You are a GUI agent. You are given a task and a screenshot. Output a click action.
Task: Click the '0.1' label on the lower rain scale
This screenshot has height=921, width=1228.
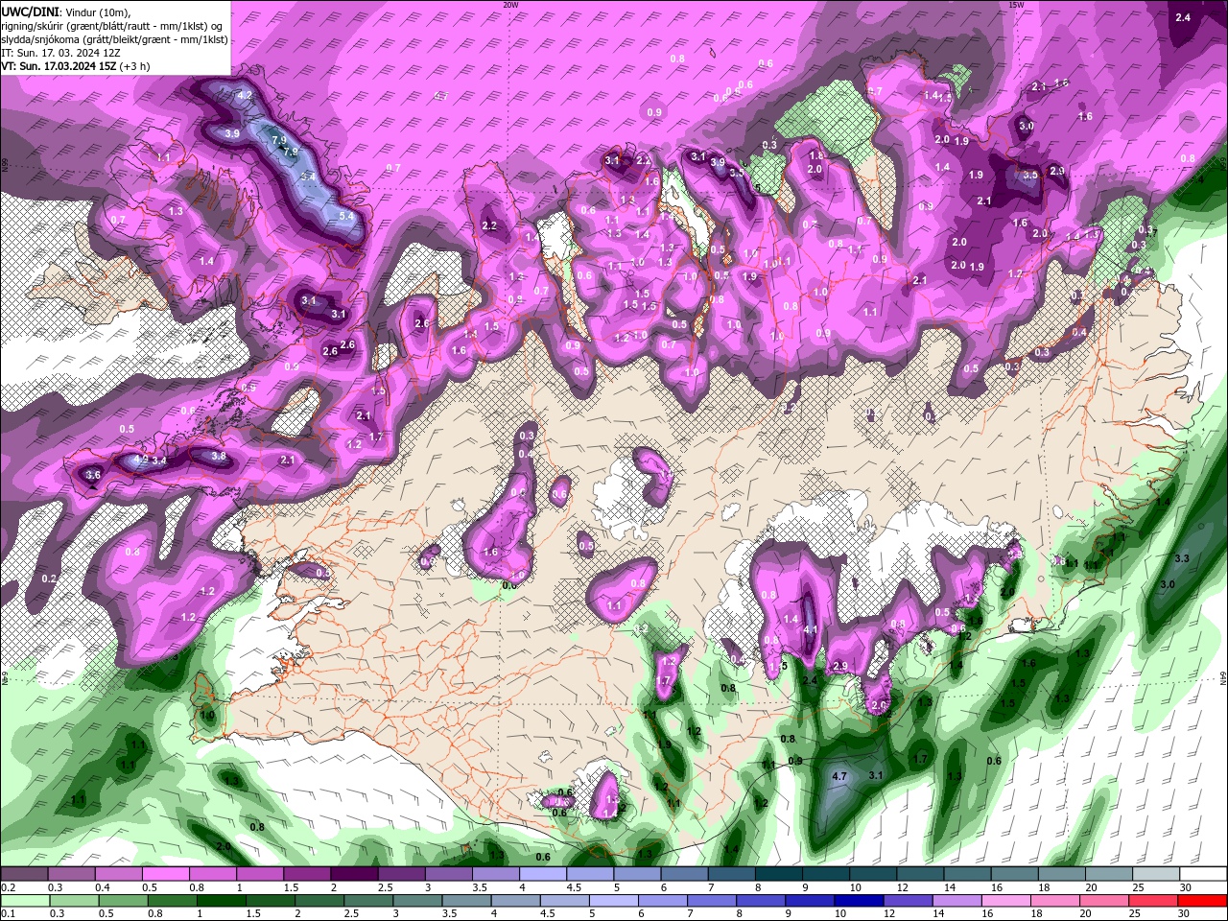(8, 914)
